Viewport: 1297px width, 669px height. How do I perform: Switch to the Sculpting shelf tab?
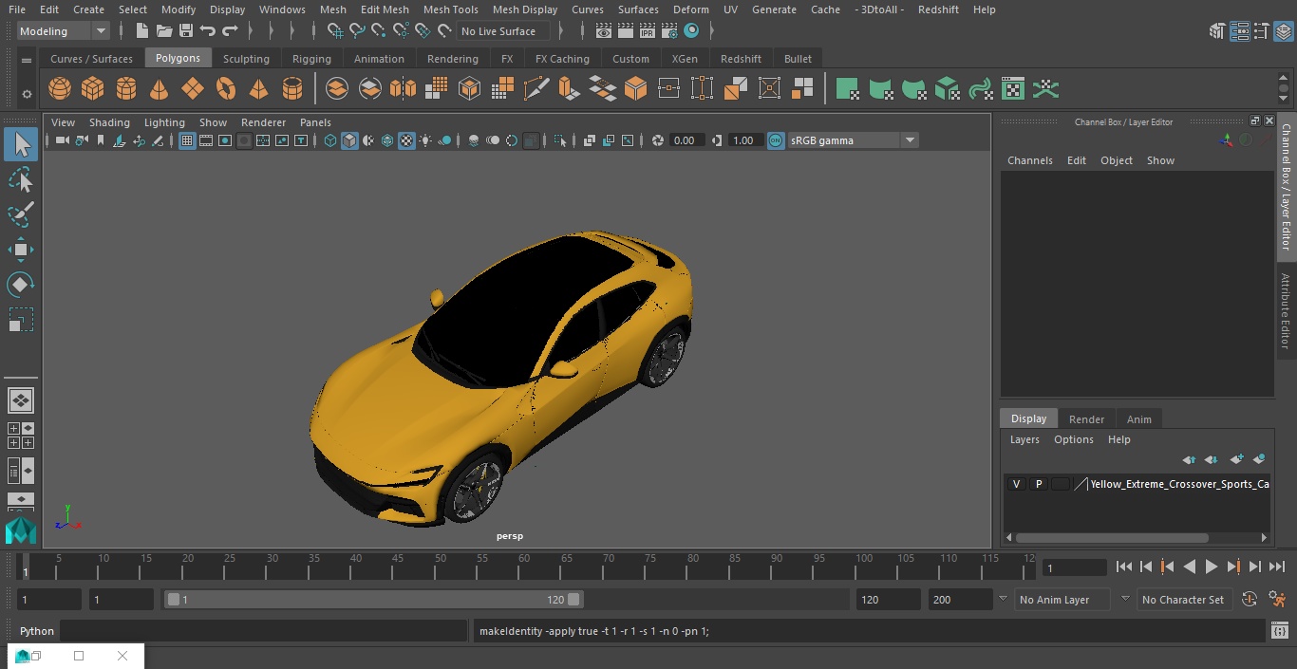tap(246, 59)
